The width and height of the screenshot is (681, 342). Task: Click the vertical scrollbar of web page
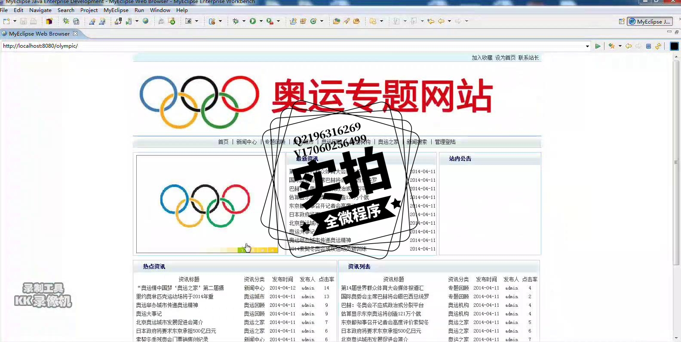676,162
